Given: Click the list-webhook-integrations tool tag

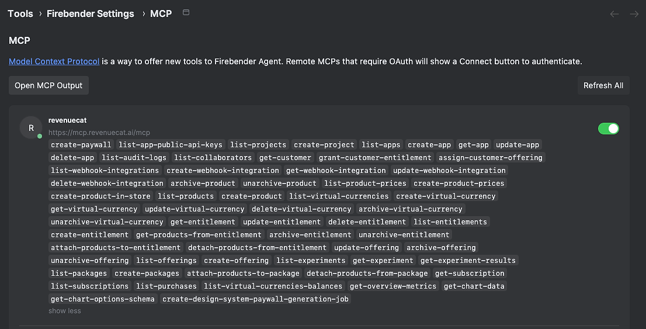Looking at the screenshot, I should [x=105, y=170].
